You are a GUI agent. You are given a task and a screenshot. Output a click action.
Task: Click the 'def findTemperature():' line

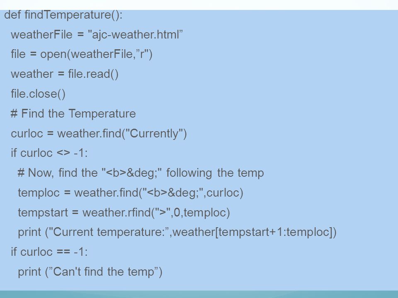[x=63, y=15]
